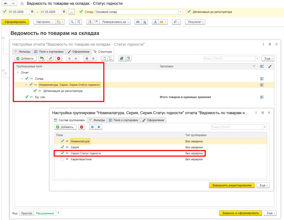Screen dimensions: 284x220
Task: Move field up with blue arrow in grouping dialog
Action: click(x=92, y=127)
